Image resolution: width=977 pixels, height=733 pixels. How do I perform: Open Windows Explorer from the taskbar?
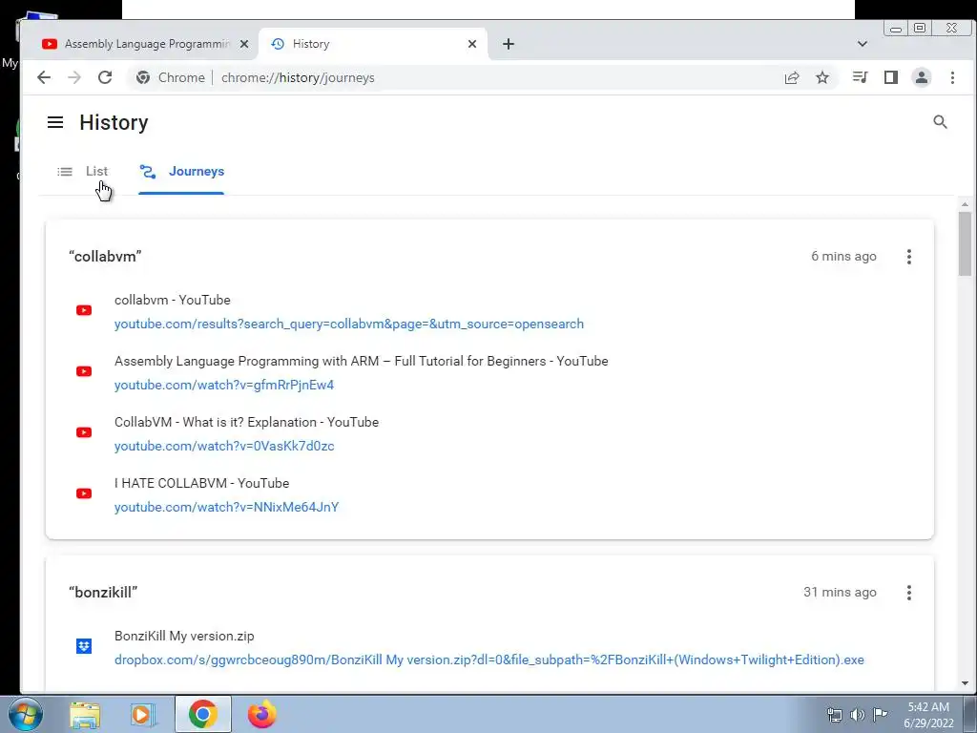click(x=85, y=714)
